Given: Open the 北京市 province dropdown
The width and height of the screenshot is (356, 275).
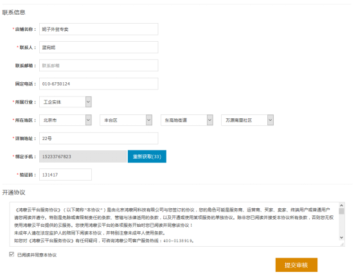Looking at the screenshot, I should [66, 120].
